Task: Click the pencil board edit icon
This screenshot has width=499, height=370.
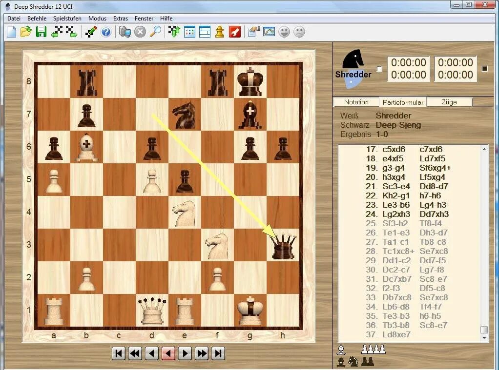Action: [x=91, y=32]
